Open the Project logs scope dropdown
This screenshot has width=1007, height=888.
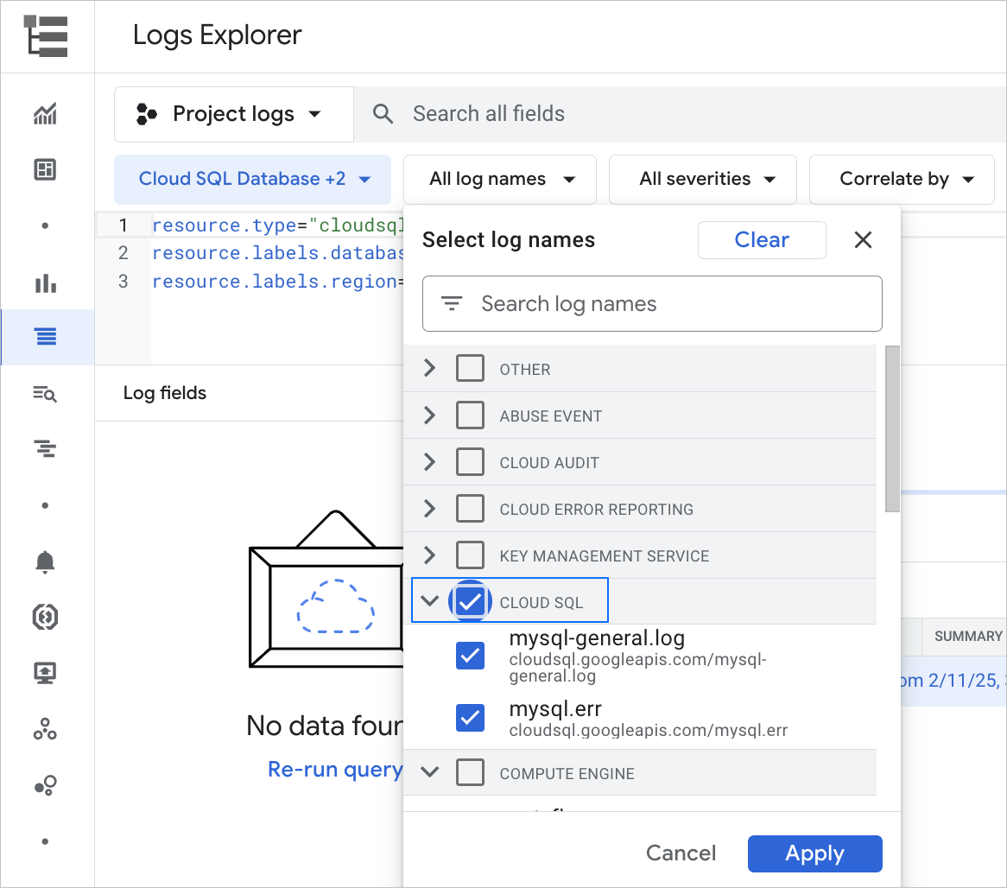tap(233, 114)
